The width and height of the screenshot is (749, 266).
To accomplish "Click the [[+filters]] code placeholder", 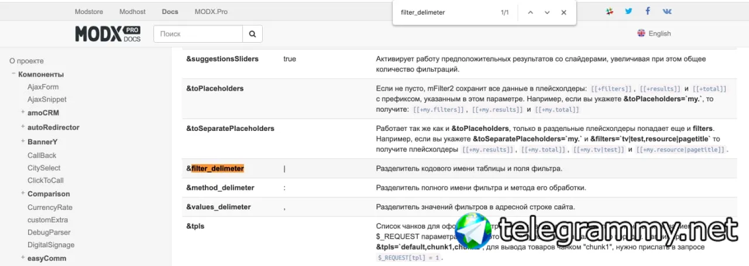I will tap(611, 89).
